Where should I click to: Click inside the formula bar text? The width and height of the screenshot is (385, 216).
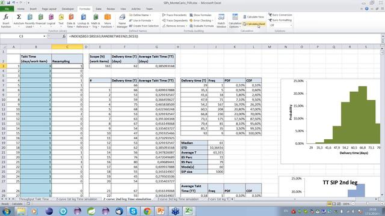click(103, 36)
